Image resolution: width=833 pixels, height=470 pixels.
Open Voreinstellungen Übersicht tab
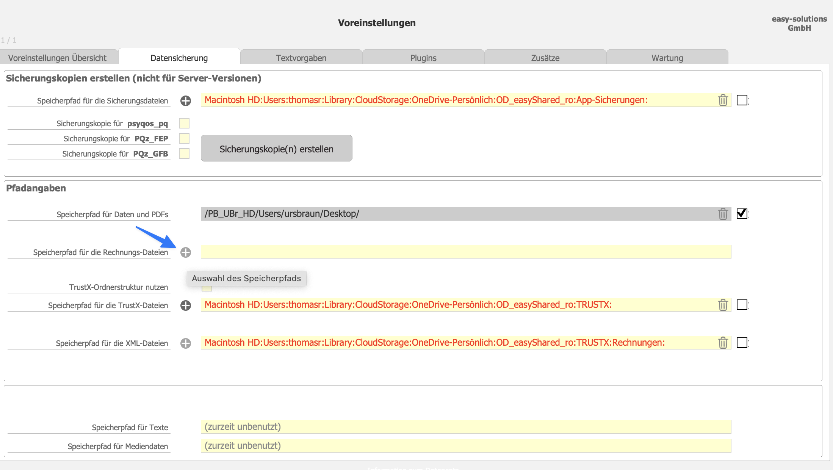59,57
